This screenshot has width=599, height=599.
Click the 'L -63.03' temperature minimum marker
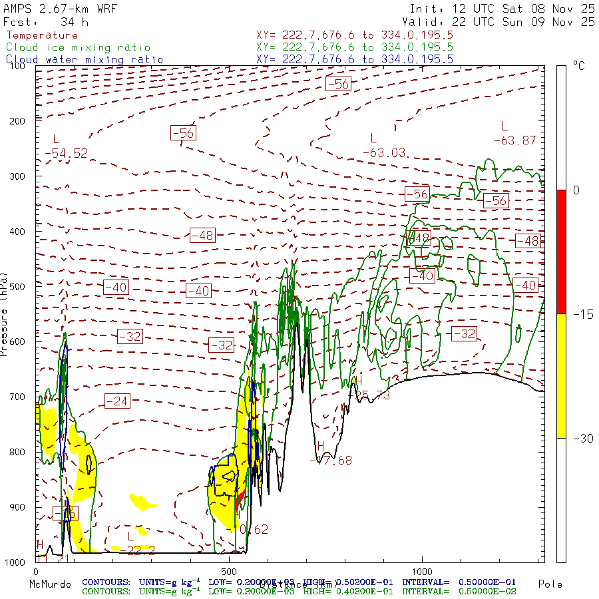click(x=385, y=146)
